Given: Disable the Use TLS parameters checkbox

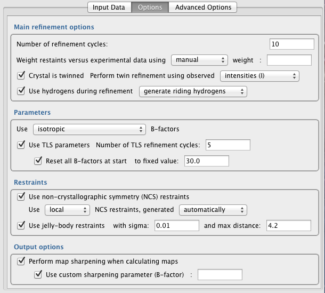Looking at the screenshot, I should pos(22,145).
